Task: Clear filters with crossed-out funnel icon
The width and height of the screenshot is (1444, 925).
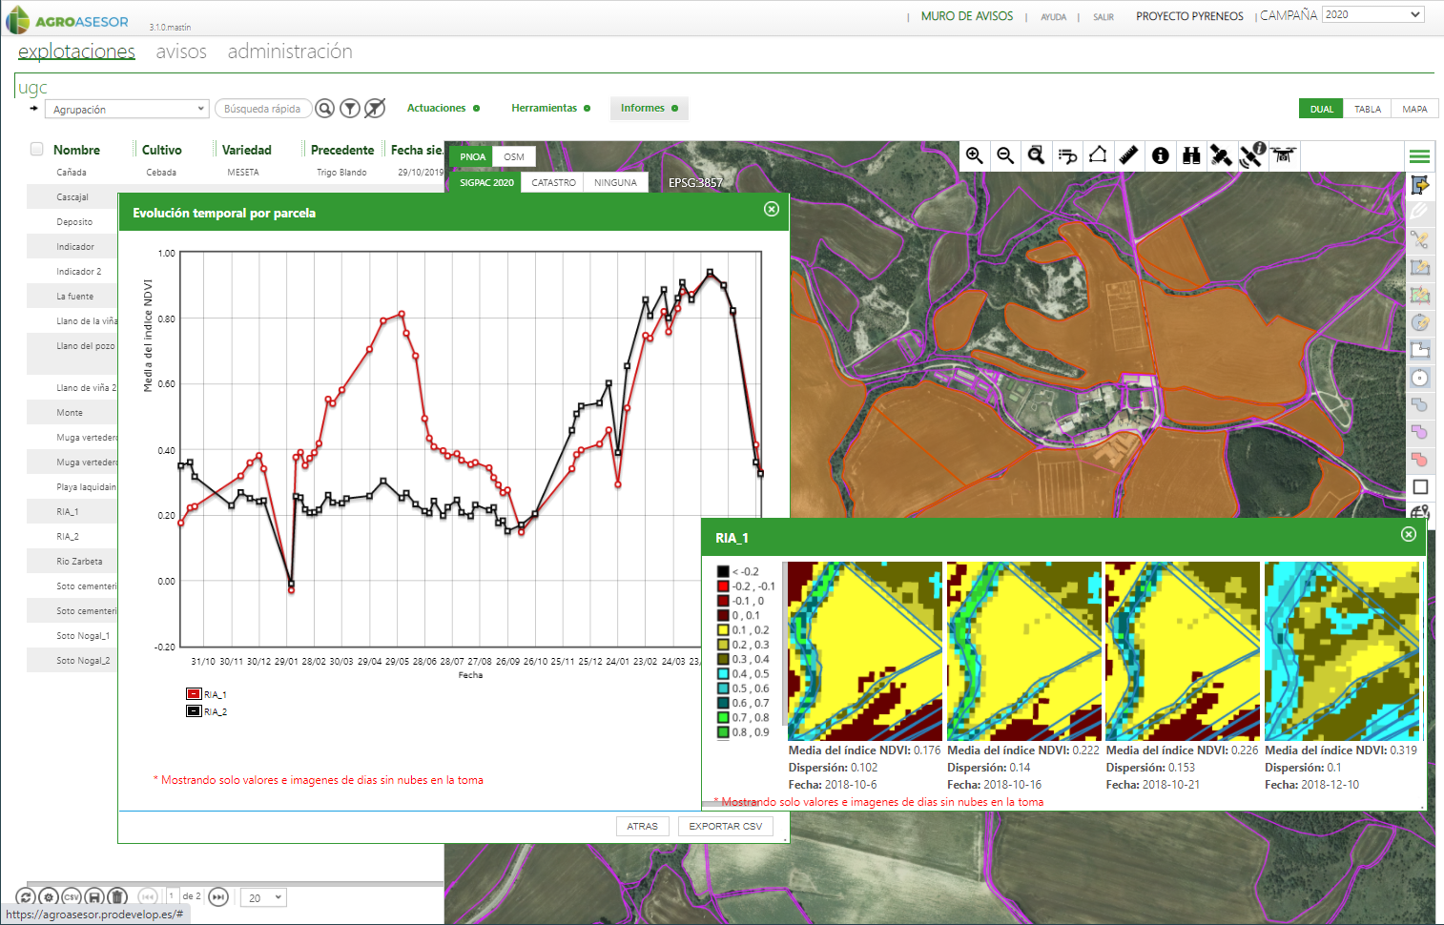Action: 375,109
